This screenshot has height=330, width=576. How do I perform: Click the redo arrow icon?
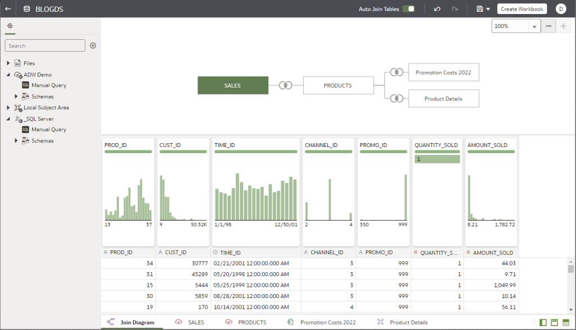tap(454, 8)
